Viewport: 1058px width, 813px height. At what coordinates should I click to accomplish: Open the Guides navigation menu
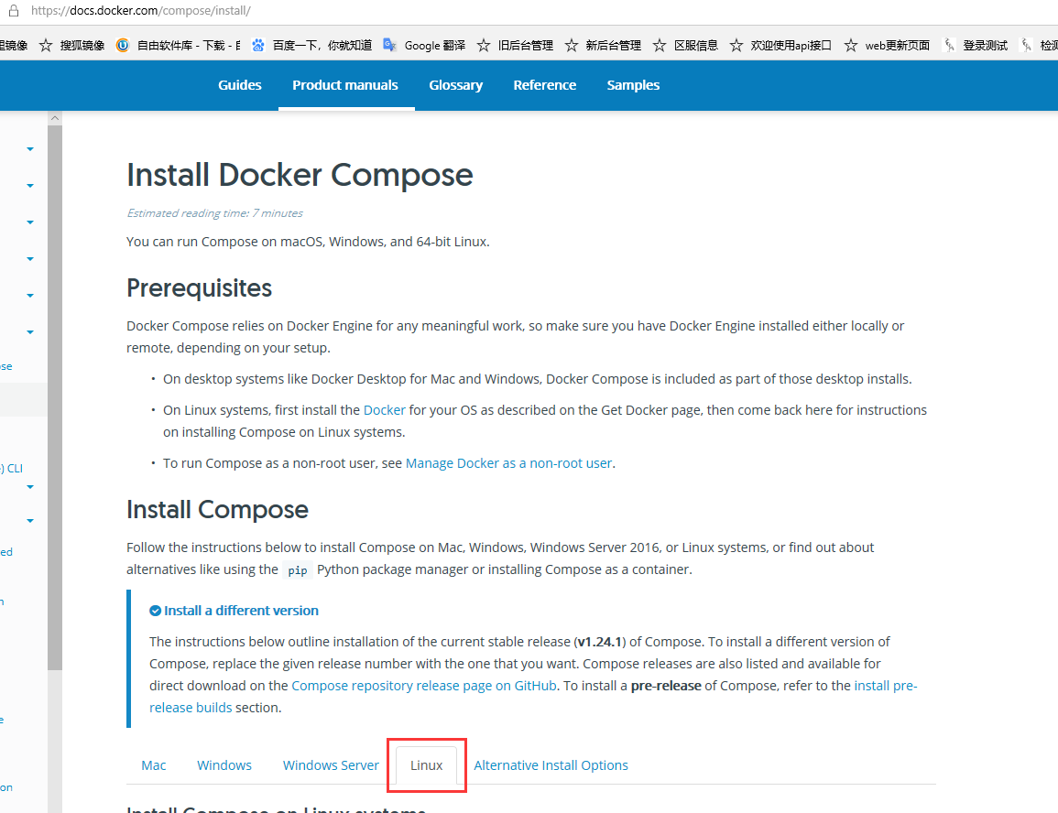click(240, 85)
